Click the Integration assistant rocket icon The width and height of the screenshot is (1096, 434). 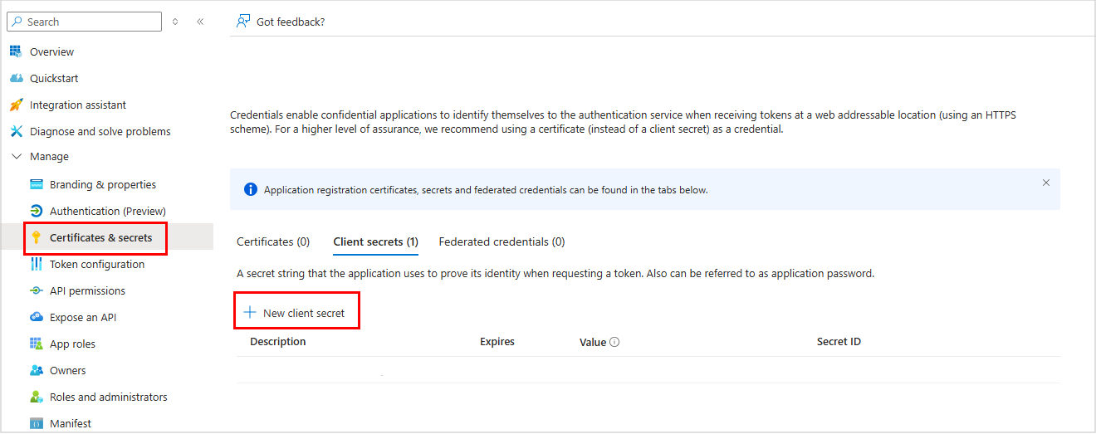coord(16,105)
